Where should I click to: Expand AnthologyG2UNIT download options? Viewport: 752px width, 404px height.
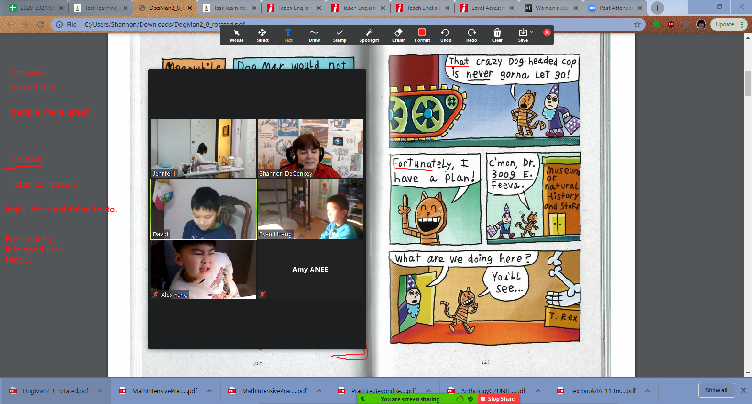(538, 391)
